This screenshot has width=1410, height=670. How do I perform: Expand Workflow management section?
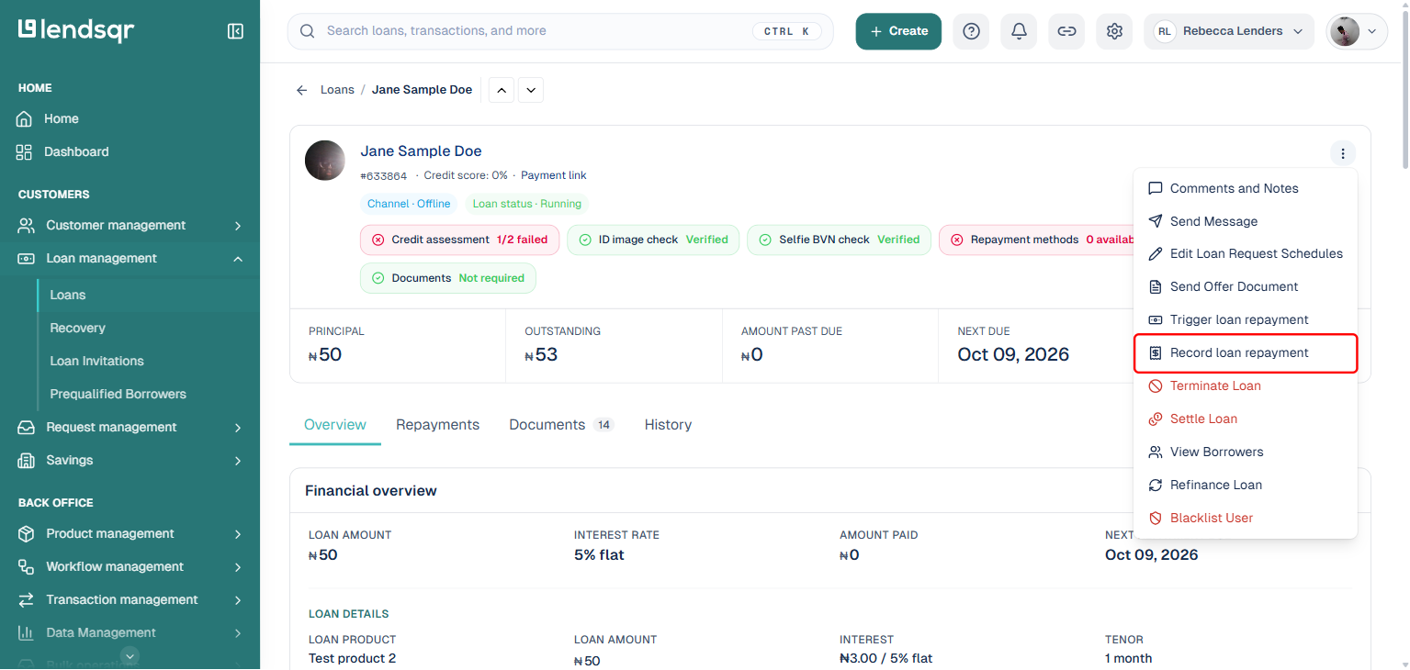130,566
